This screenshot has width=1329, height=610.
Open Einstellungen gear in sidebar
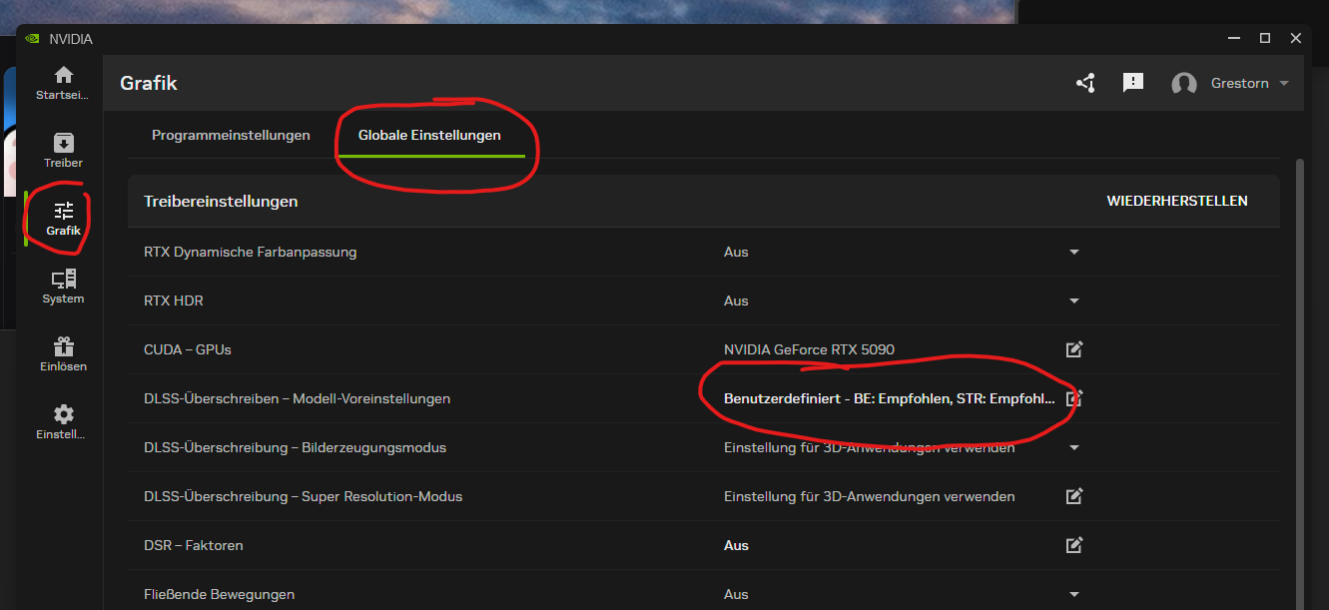(63, 422)
